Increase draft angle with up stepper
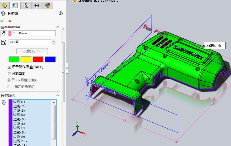The image size is (231, 146). pyautogui.click(x=54, y=41)
